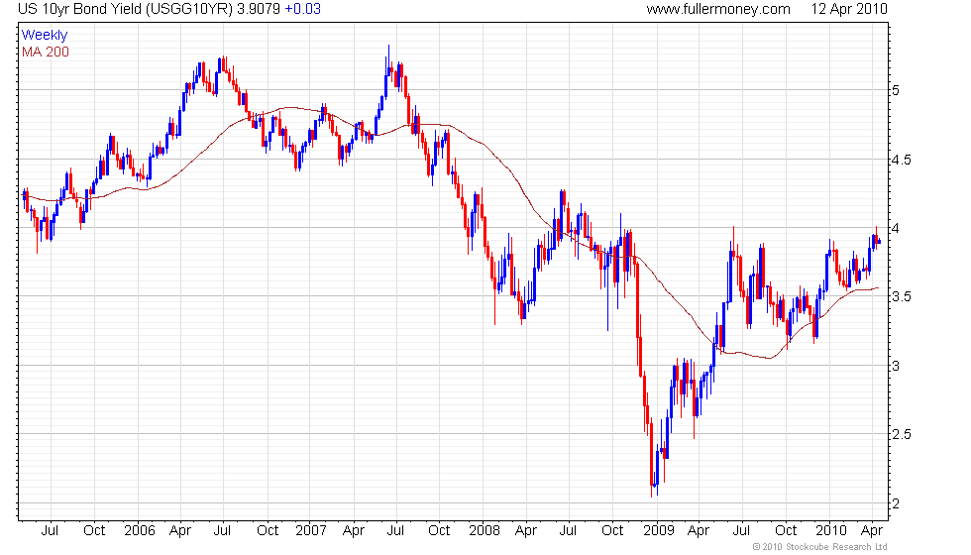Click the 'Oct' label just before 2007
971x555 pixels.
(268, 531)
